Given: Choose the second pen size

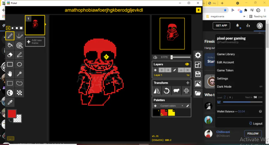Looking at the screenshot, I should point(12,28).
